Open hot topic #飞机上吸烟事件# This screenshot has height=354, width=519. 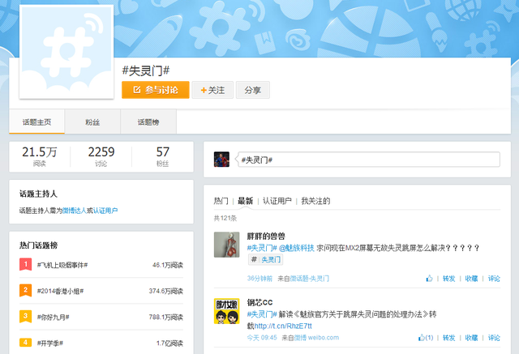tap(62, 265)
